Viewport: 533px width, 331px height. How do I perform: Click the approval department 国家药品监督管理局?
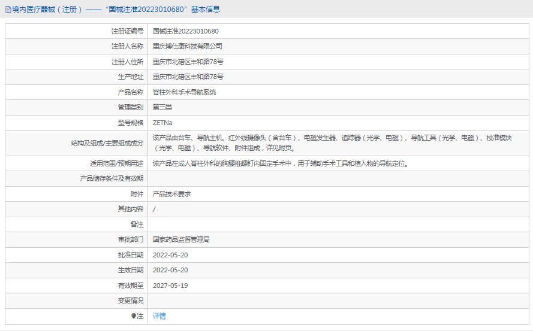tap(181, 239)
